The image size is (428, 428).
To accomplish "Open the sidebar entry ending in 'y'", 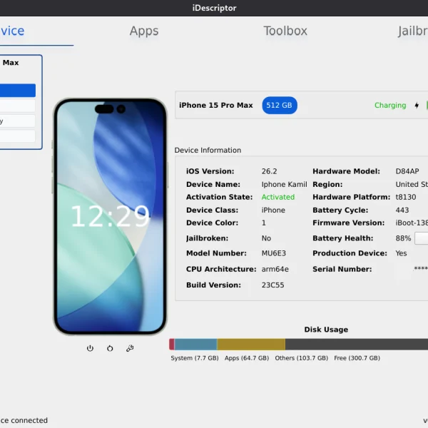I will tap(17, 121).
